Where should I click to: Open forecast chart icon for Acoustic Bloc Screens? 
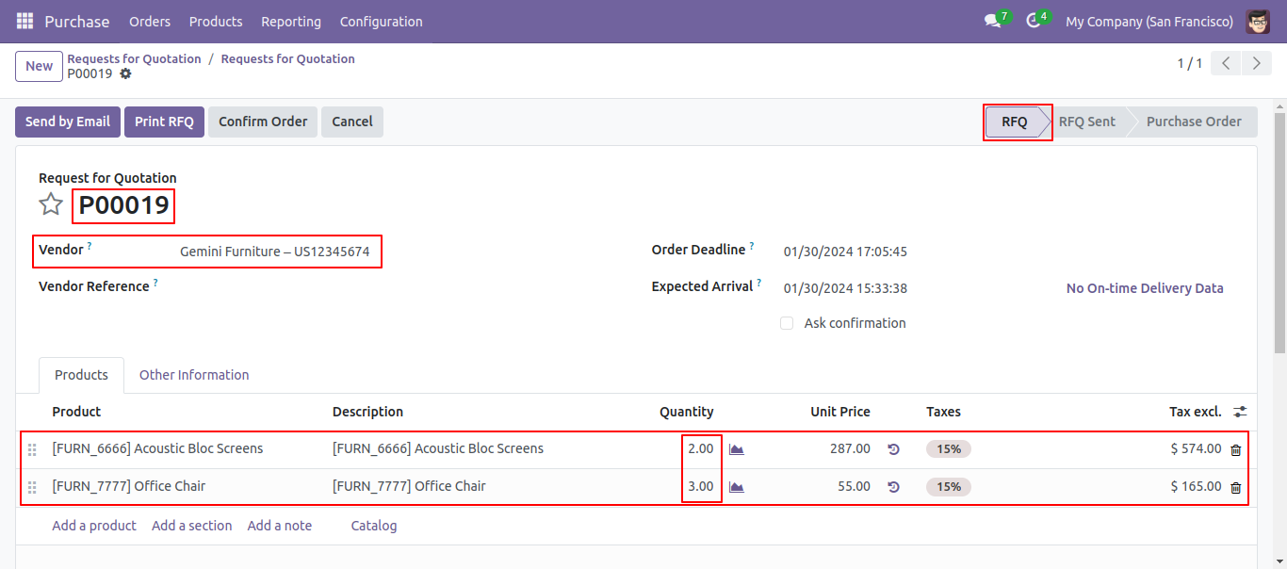737,449
